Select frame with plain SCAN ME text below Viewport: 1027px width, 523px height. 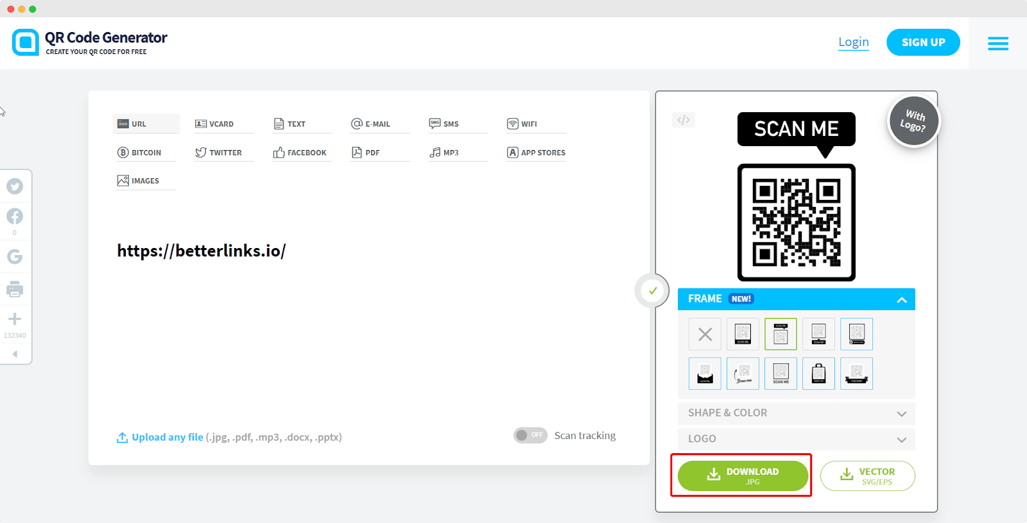[x=781, y=374]
